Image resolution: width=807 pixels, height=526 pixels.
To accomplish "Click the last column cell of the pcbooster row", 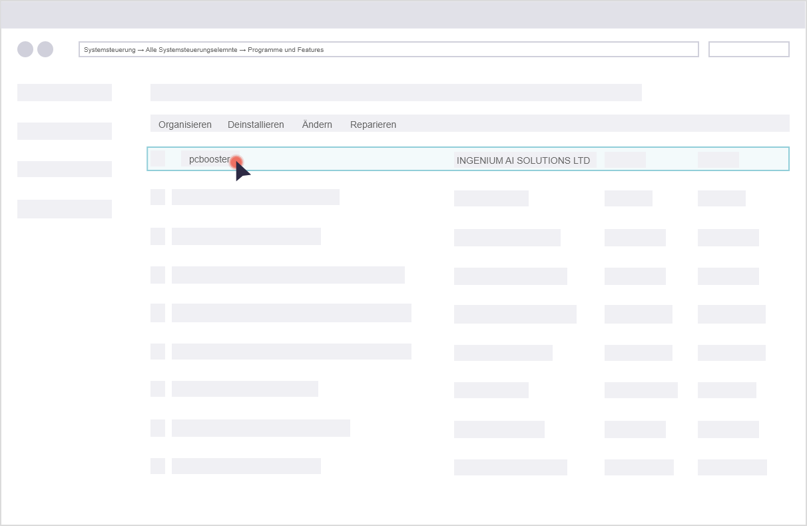I will point(718,160).
